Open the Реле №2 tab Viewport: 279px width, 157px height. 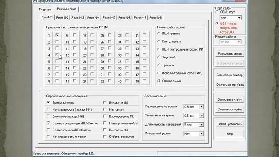coord(62,17)
